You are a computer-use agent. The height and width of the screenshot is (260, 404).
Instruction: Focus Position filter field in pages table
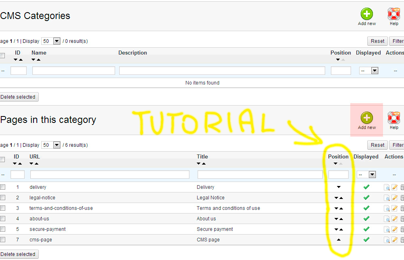pyautogui.click(x=339, y=175)
